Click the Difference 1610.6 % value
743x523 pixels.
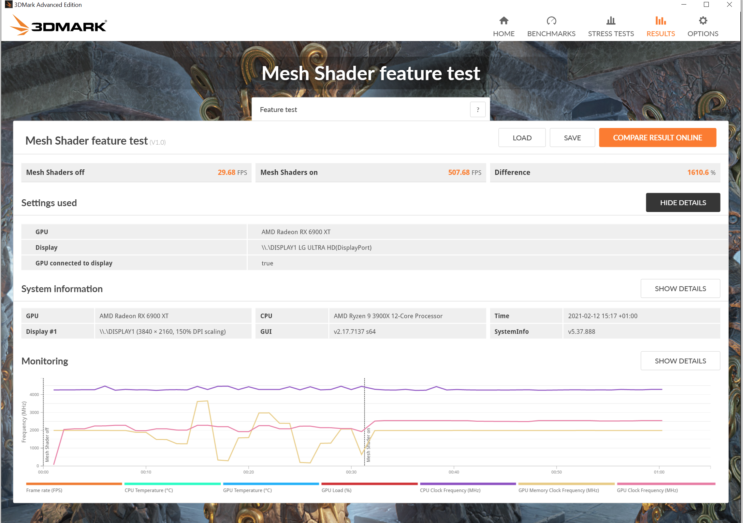coord(701,172)
